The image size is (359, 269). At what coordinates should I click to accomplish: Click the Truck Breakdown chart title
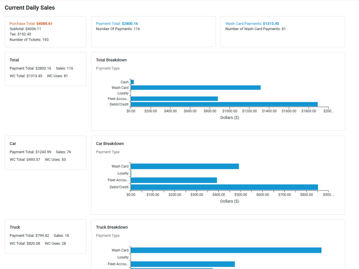(x=112, y=227)
